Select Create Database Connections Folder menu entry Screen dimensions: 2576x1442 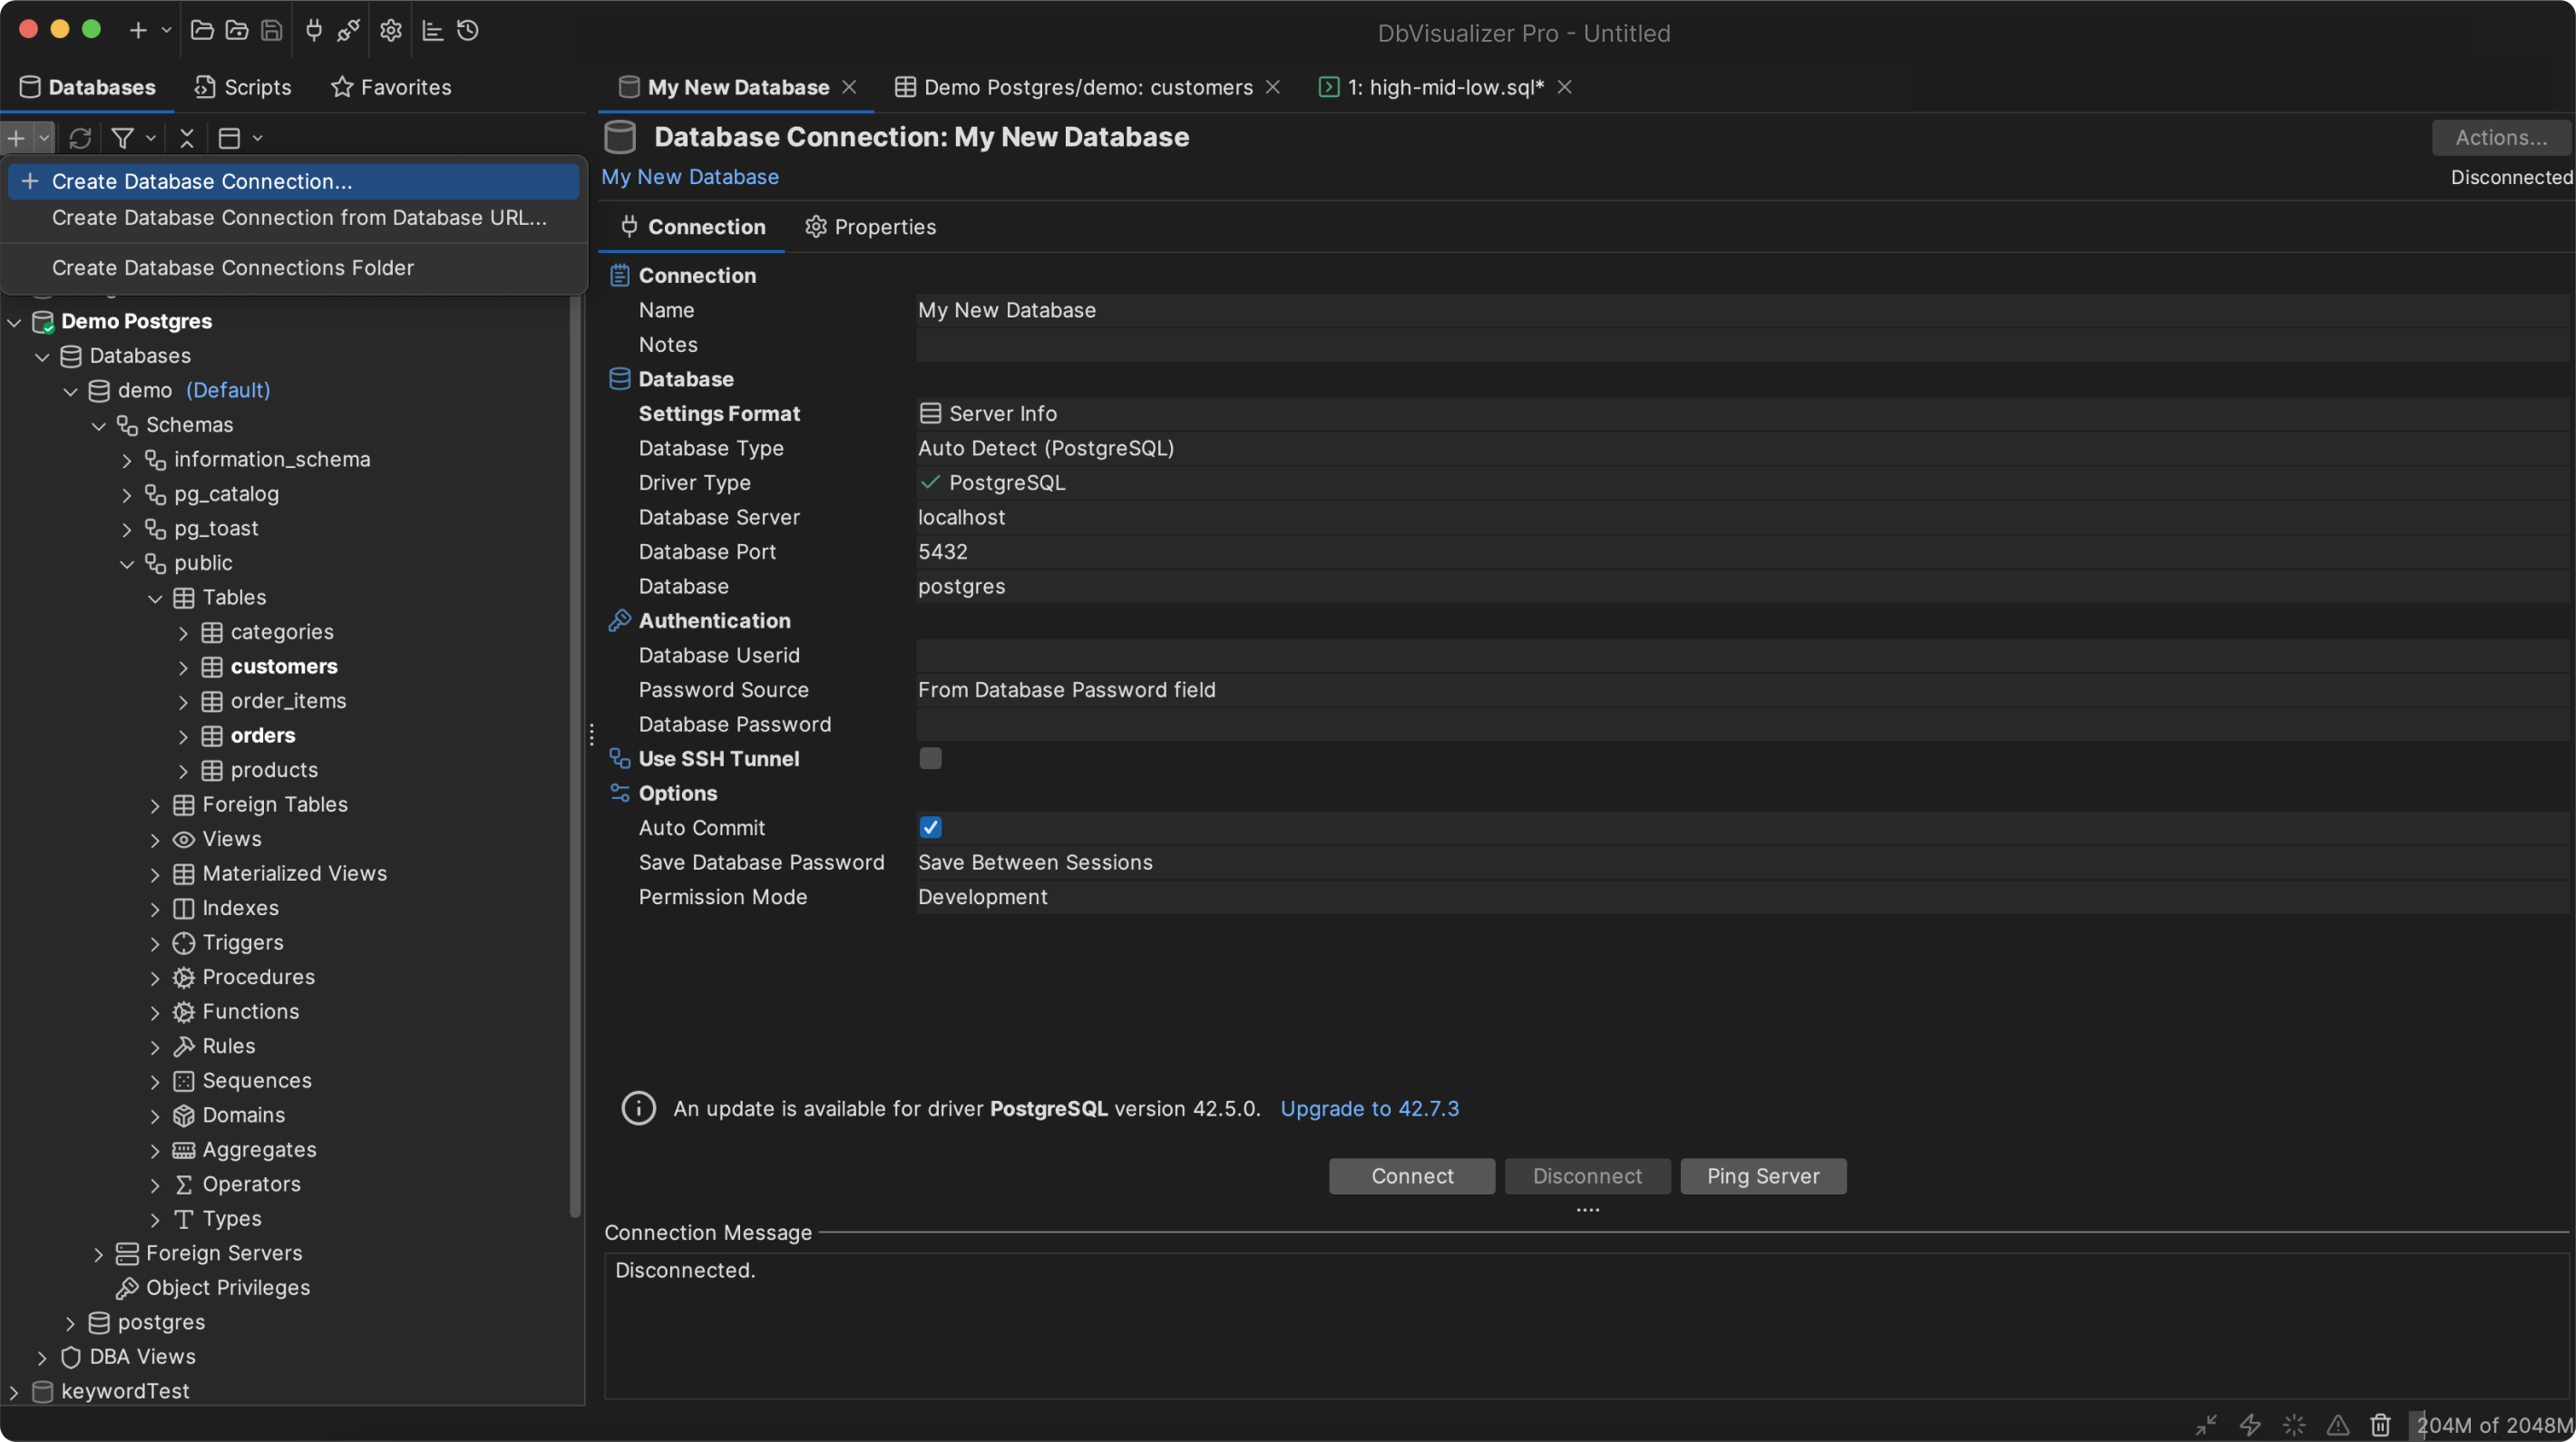(x=232, y=267)
